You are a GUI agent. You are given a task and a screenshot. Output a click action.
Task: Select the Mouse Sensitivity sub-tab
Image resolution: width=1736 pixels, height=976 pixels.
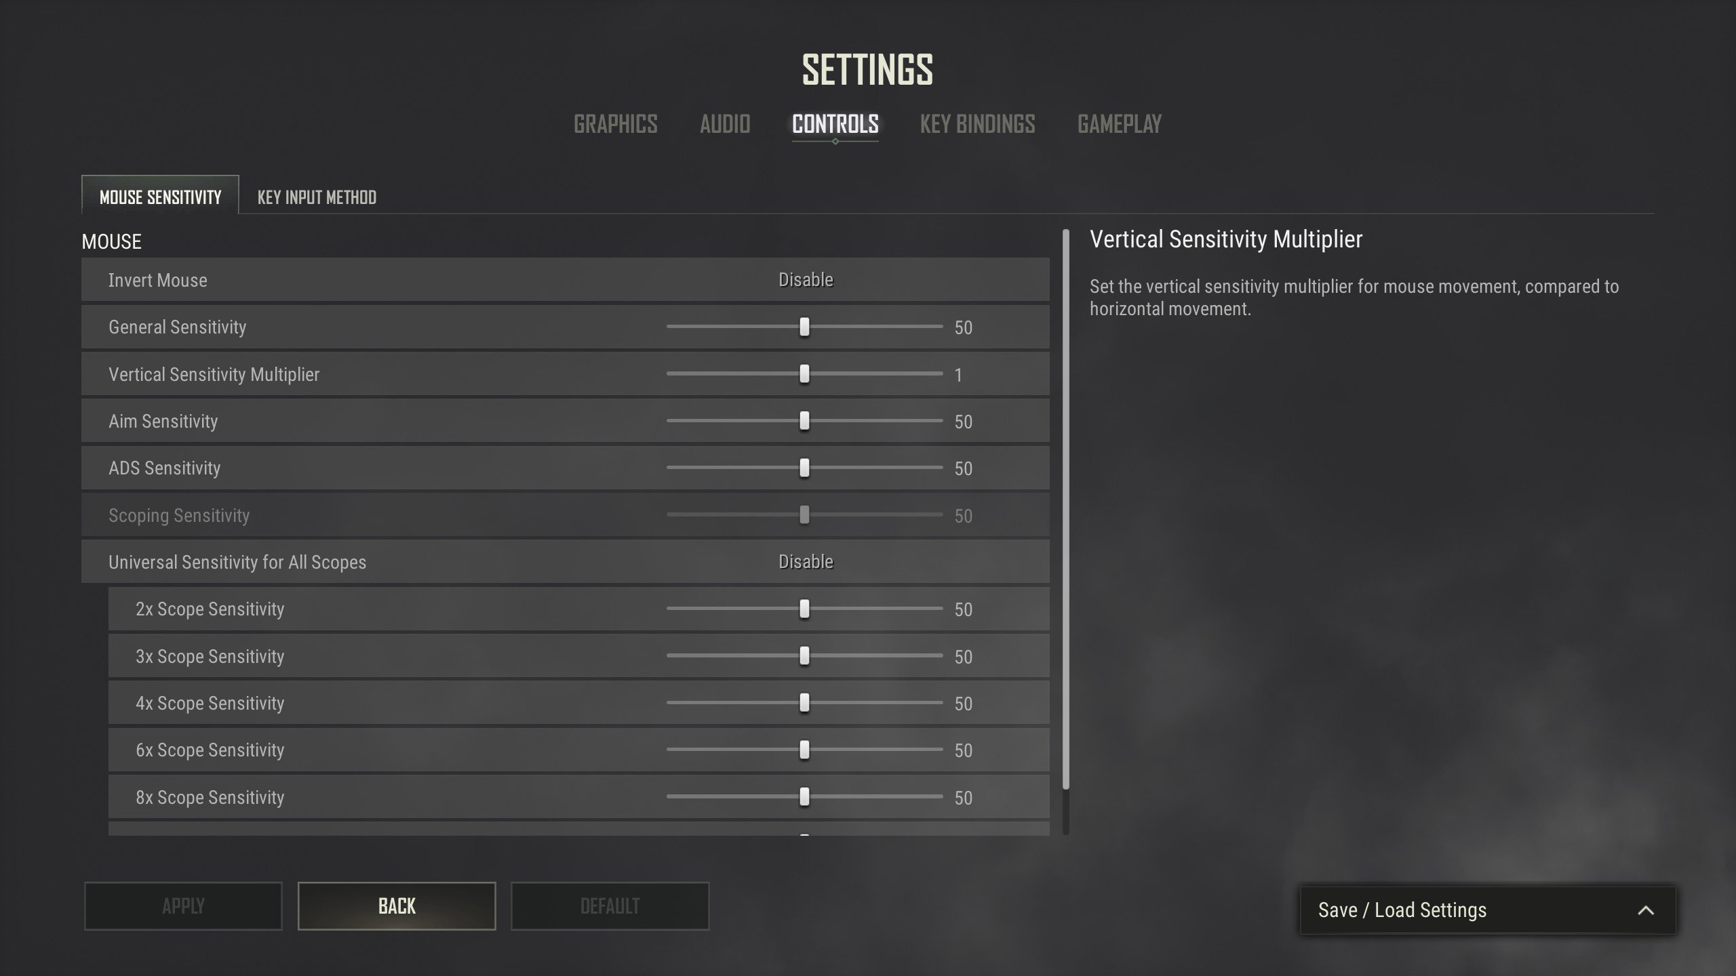pos(160,196)
